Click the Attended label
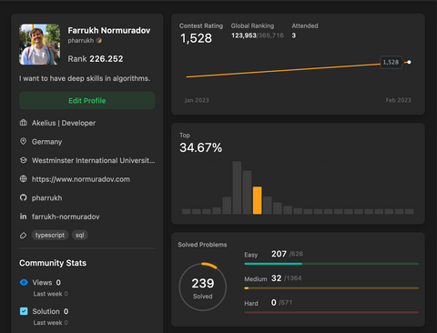The height and width of the screenshot is (333, 437). tap(305, 25)
